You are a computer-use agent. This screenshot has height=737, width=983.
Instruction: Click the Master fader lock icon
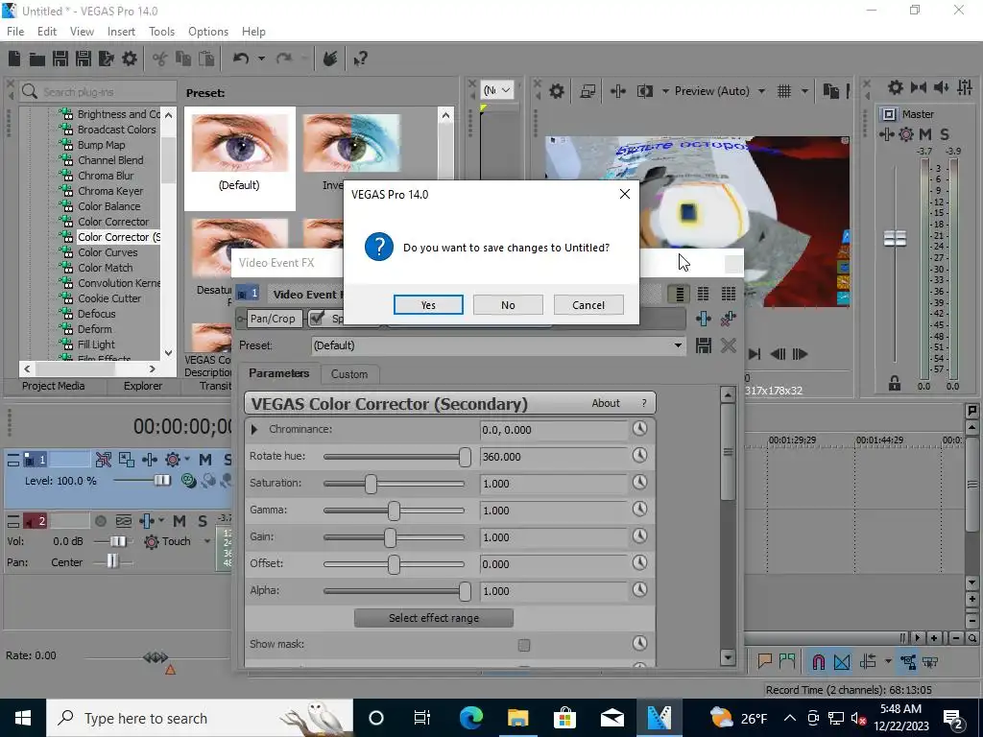pos(895,384)
